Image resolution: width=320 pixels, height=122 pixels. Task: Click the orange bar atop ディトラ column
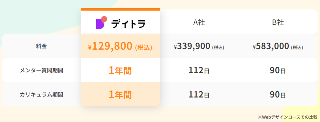click(x=120, y=9)
